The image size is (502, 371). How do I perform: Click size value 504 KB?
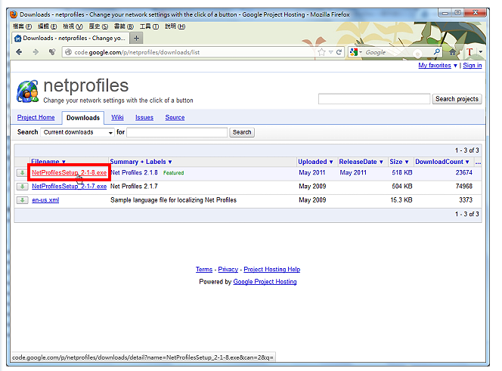pyautogui.click(x=402, y=187)
